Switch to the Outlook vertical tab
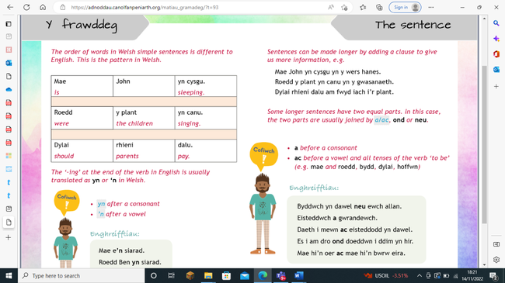 [9, 63]
